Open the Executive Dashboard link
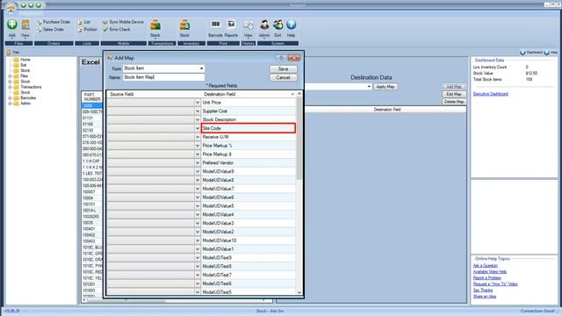The image size is (562, 316). click(490, 94)
